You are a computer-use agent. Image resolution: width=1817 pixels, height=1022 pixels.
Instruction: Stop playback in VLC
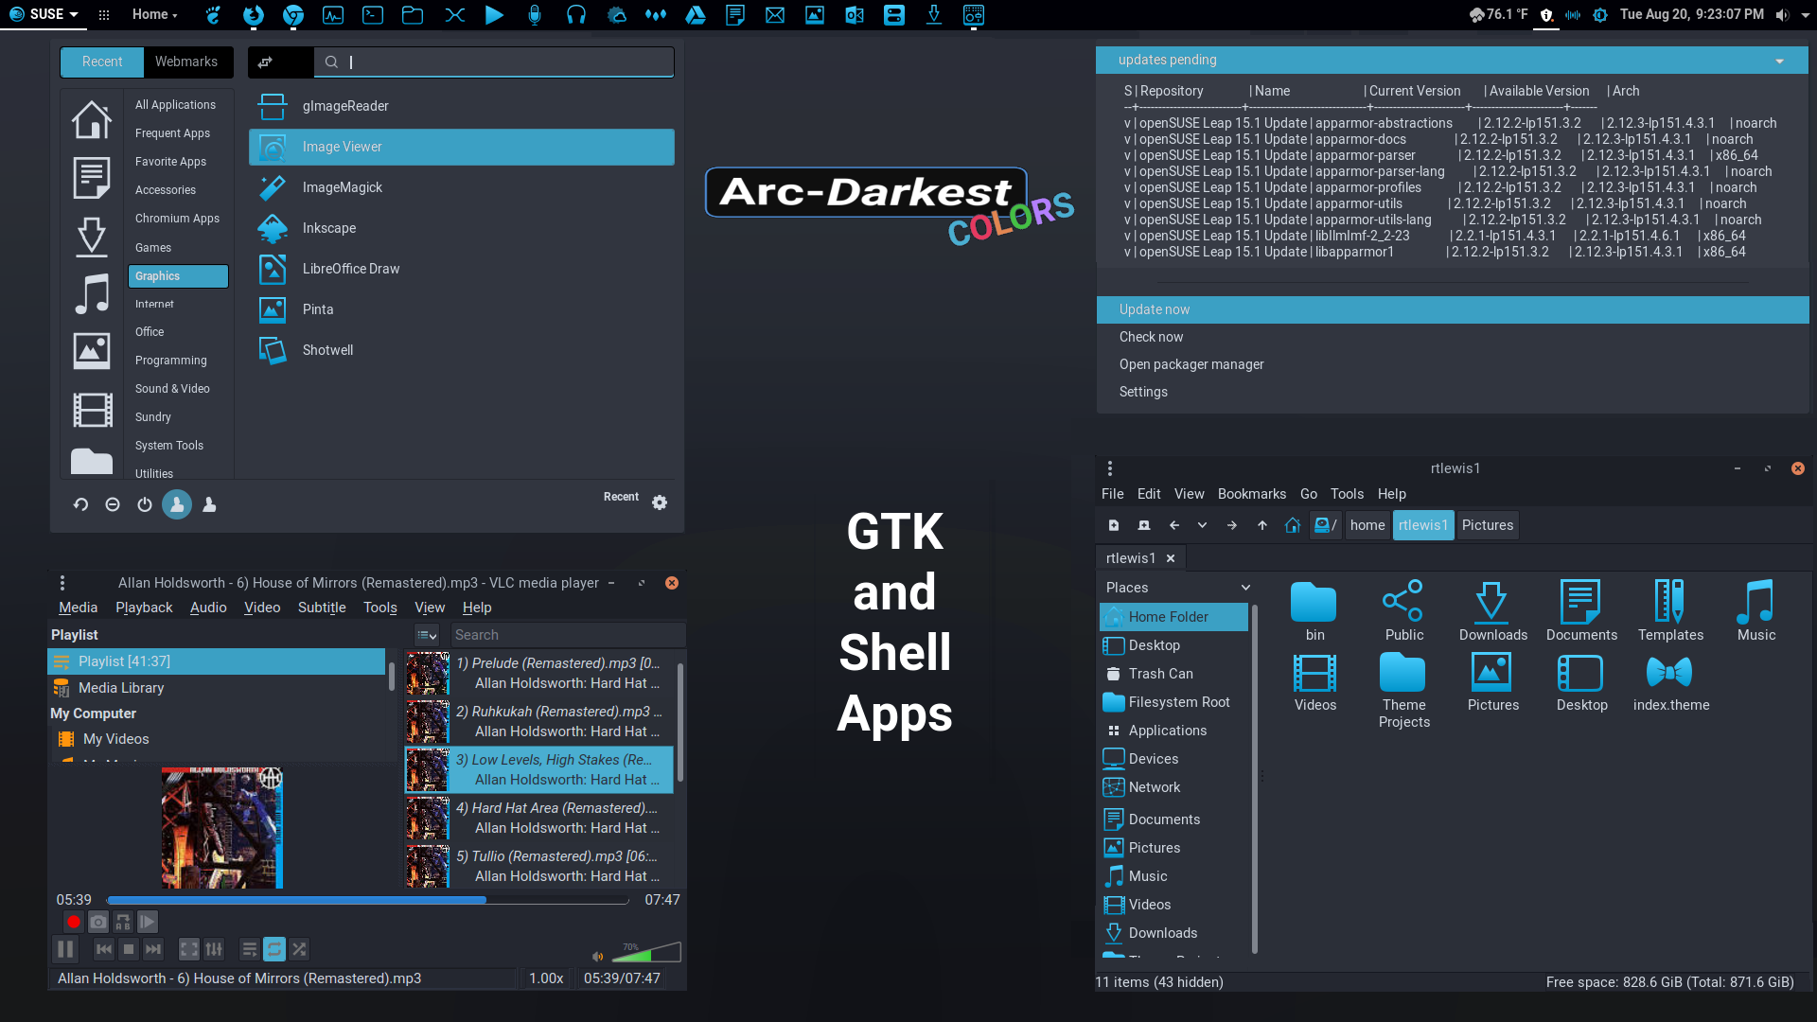tap(129, 949)
